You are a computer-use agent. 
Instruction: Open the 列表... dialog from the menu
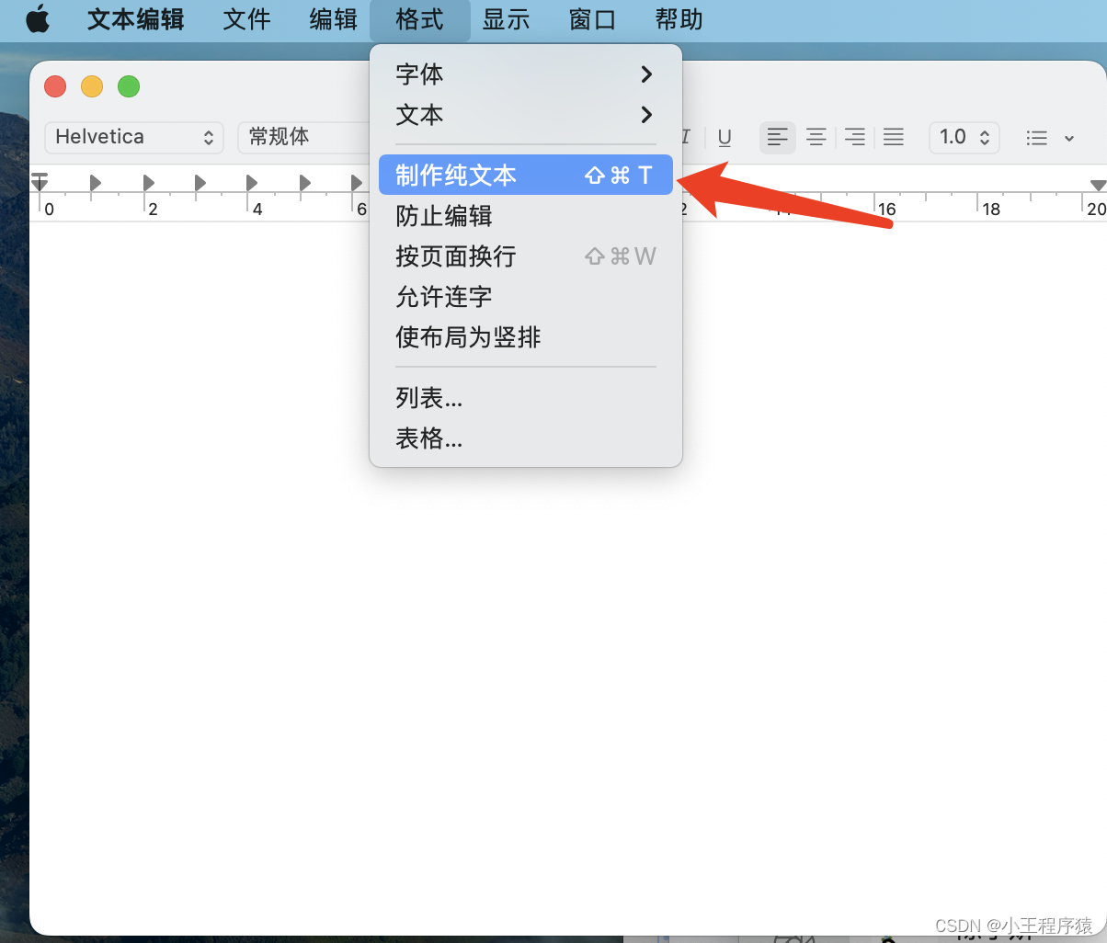click(525, 398)
